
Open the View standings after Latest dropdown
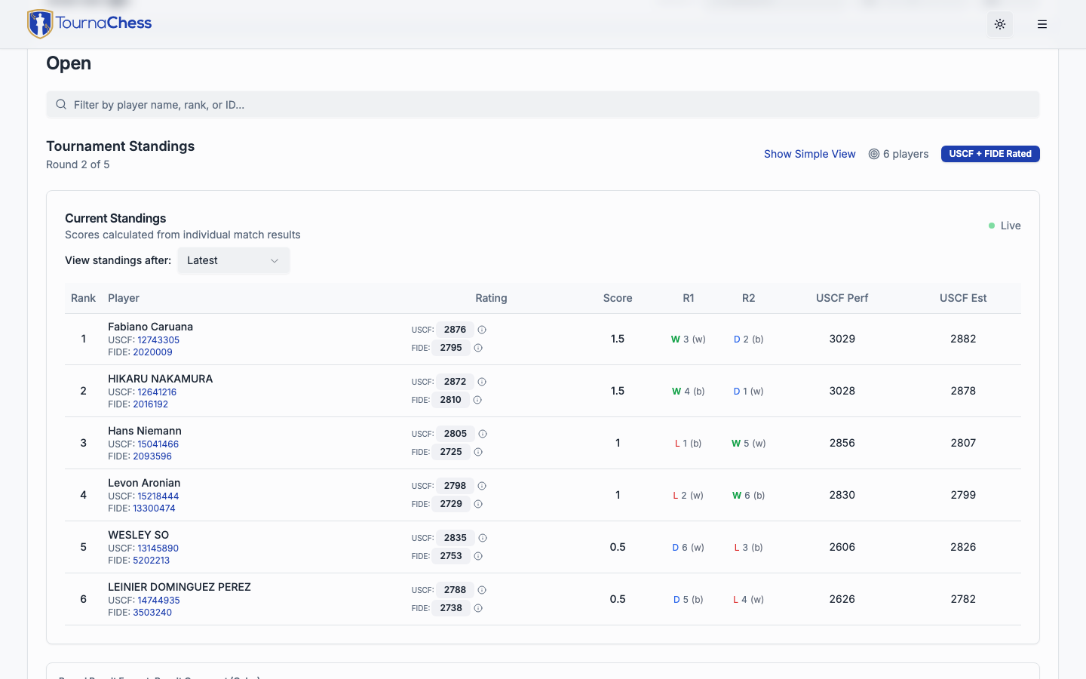pos(233,260)
